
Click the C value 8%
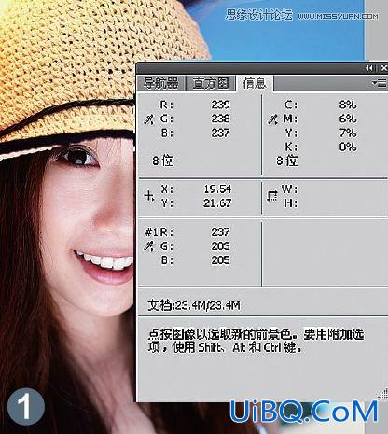[x=348, y=105]
